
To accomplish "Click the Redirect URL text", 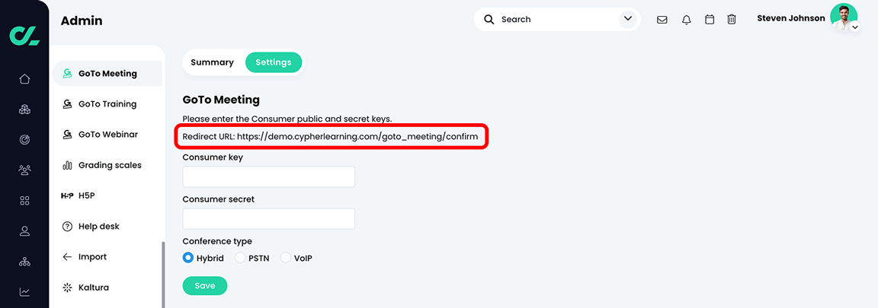I will coord(330,136).
